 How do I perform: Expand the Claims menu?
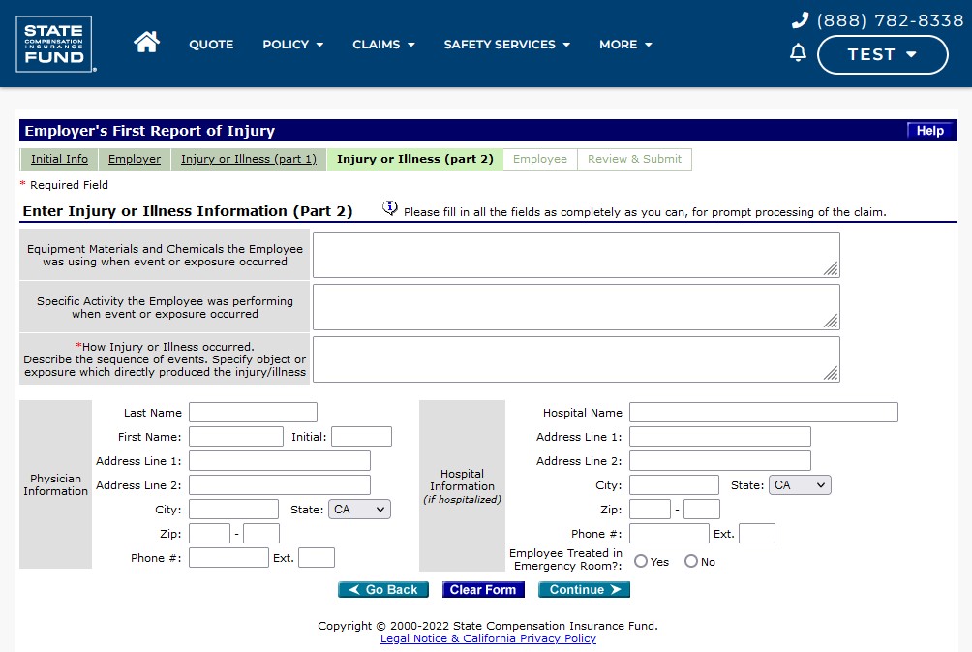[383, 45]
